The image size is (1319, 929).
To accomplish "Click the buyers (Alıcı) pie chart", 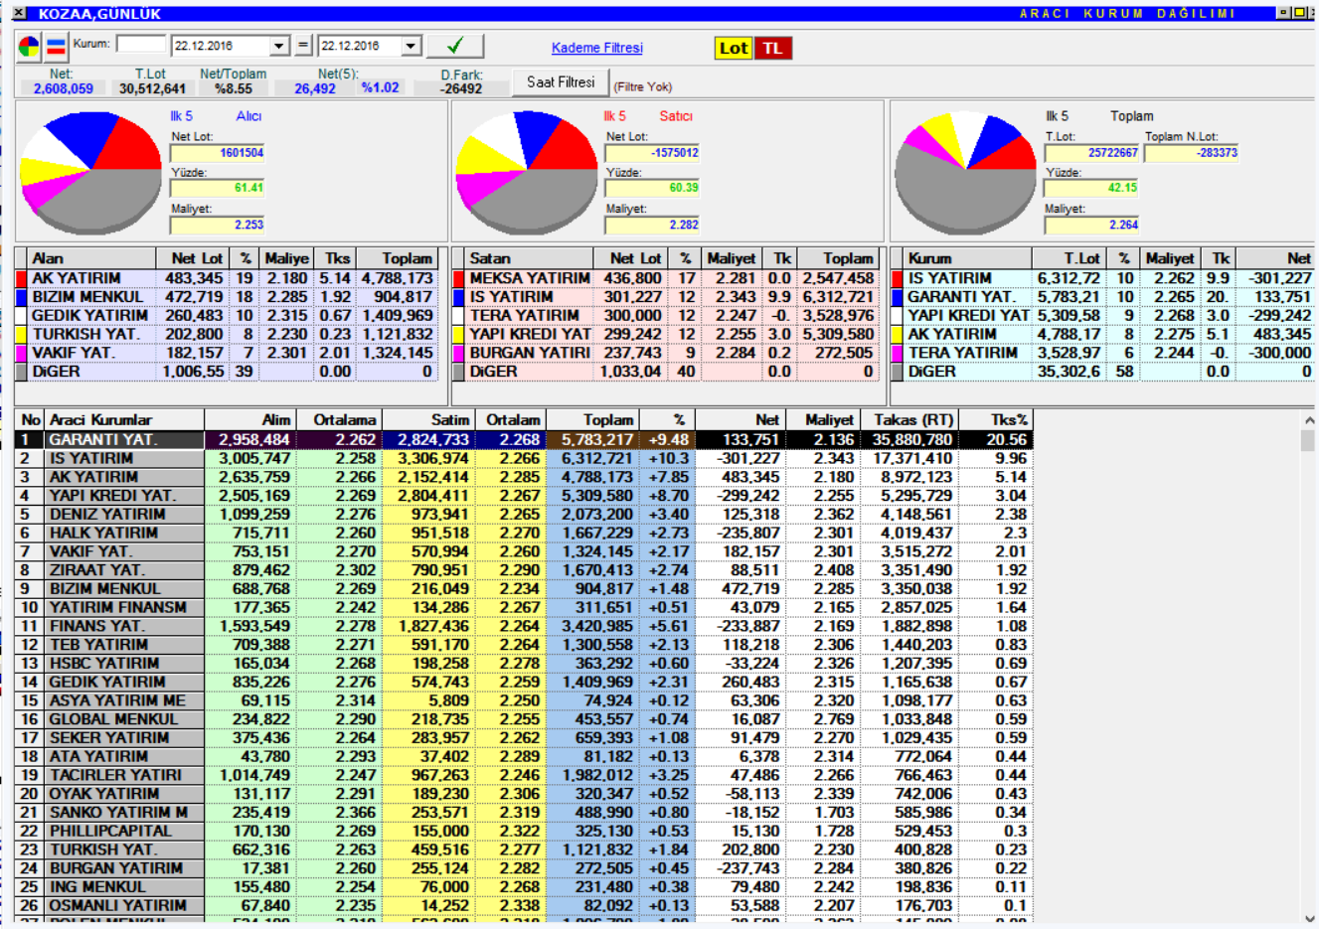I will click(90, 170).
